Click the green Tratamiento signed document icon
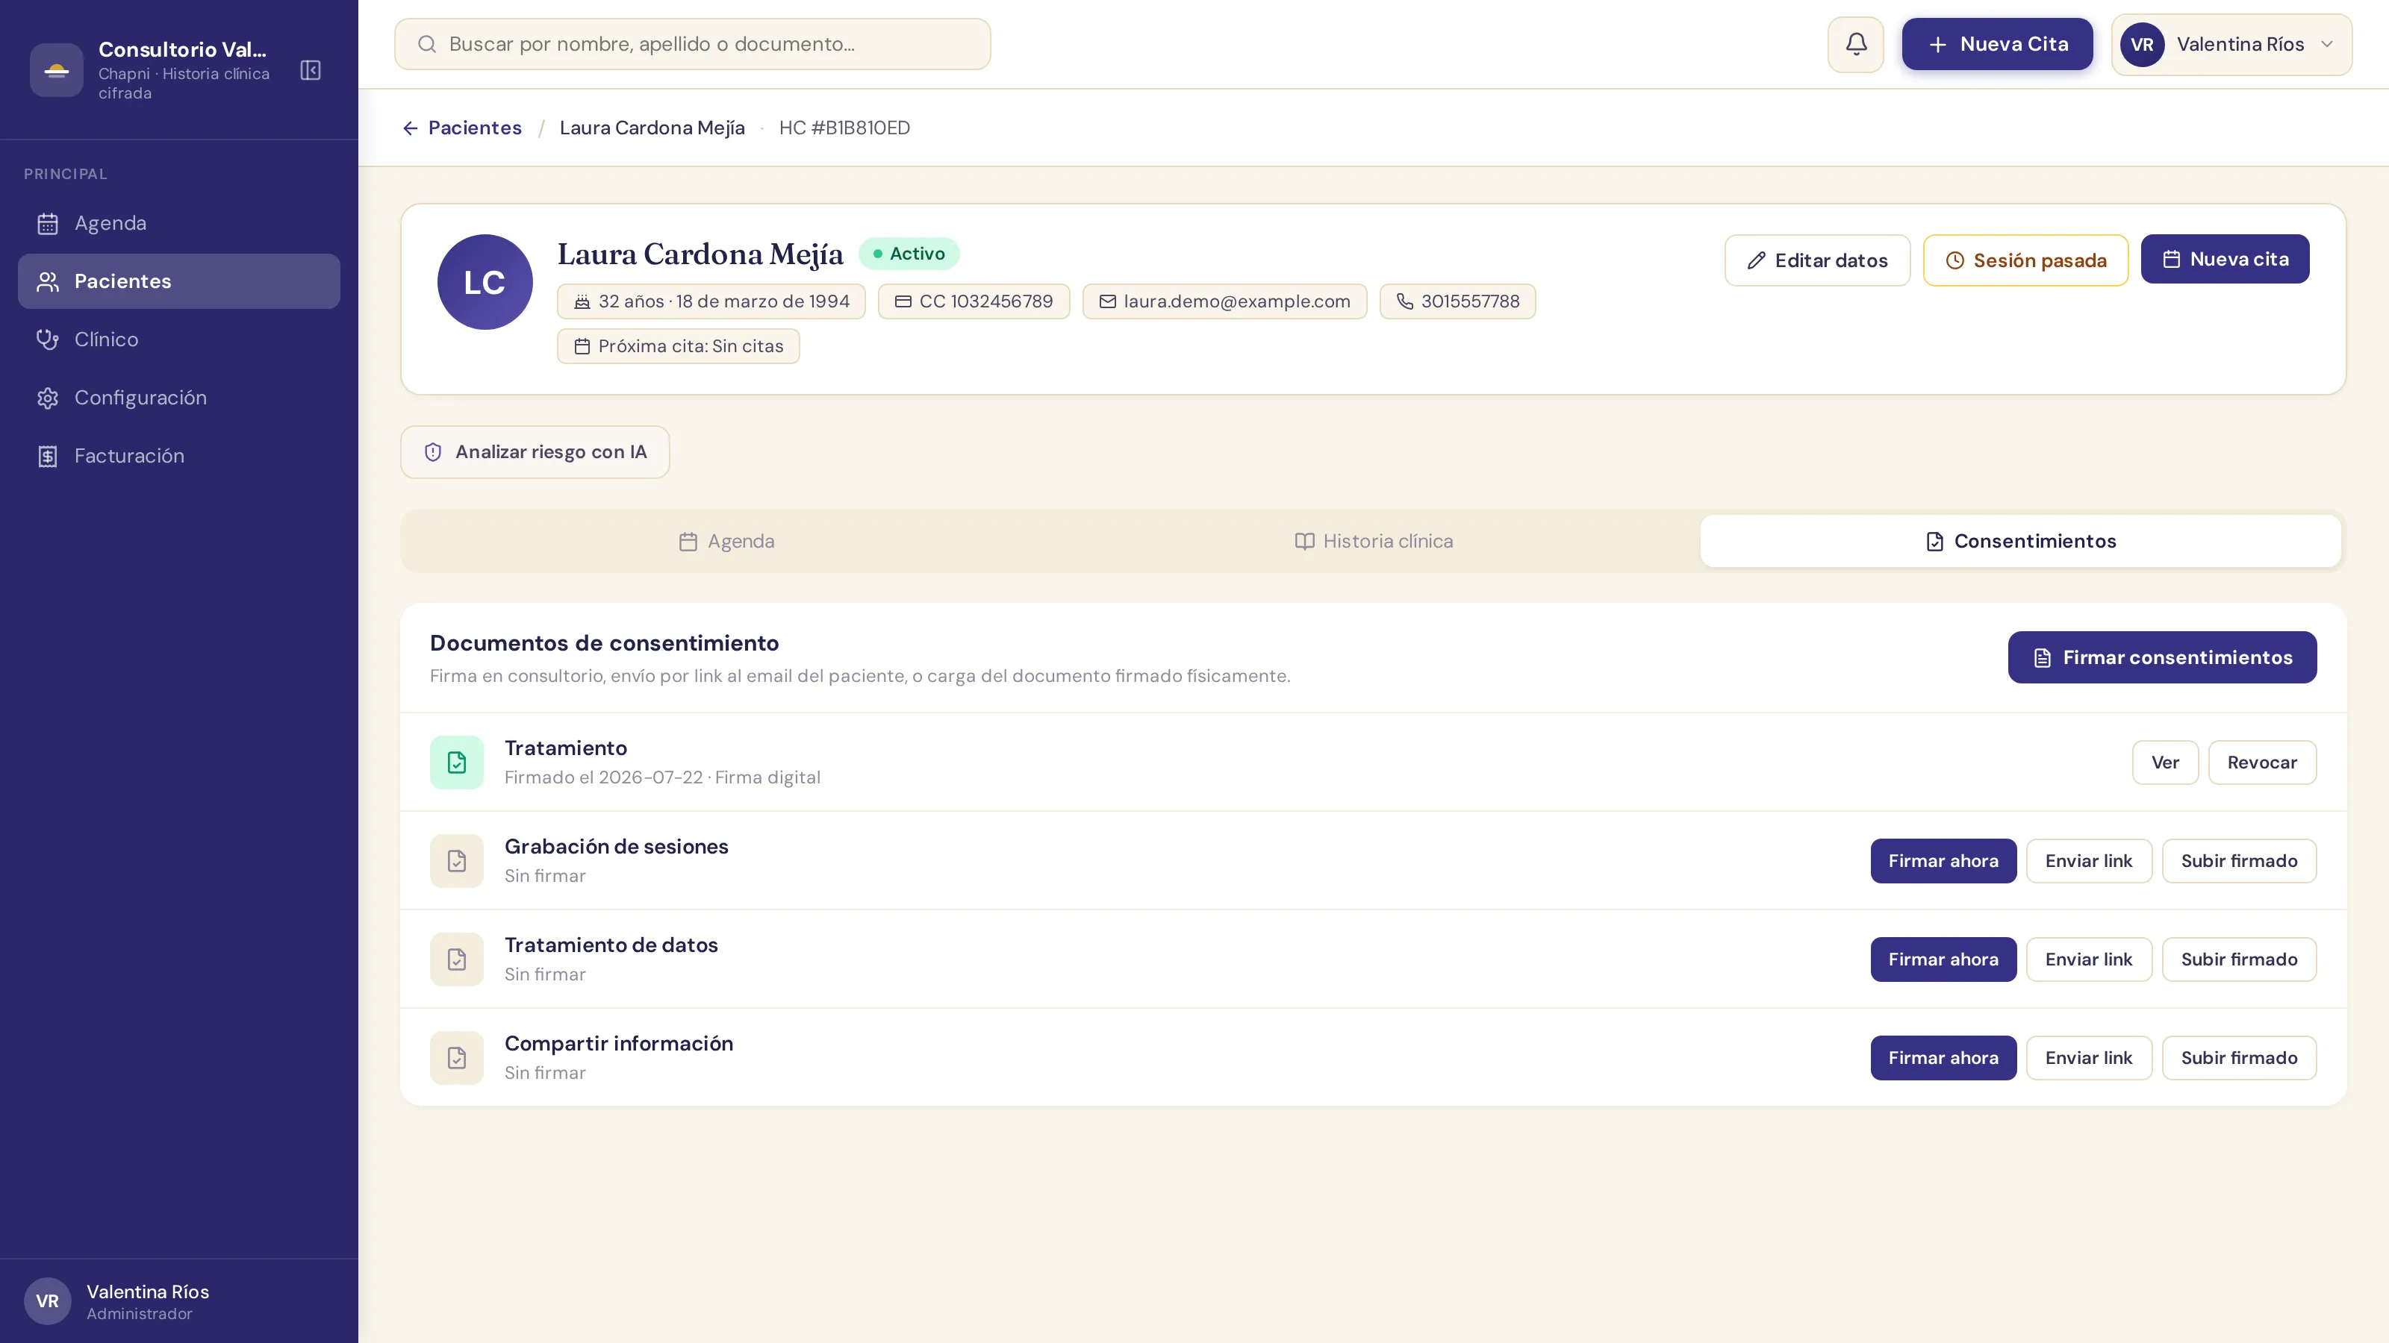Screen dimensions: 2389x1343 coord(457,763)
